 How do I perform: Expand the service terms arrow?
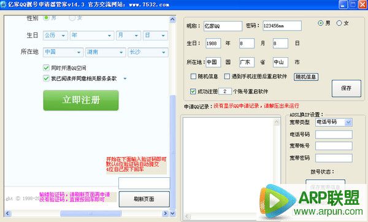[x=125, y=78]
